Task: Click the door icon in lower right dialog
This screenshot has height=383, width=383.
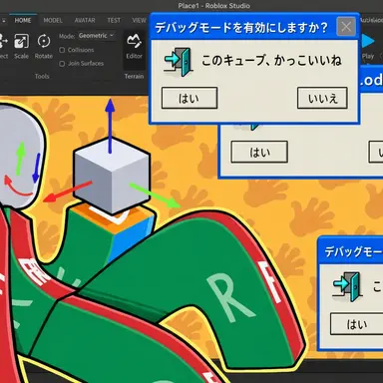Action: coord(347,286)
